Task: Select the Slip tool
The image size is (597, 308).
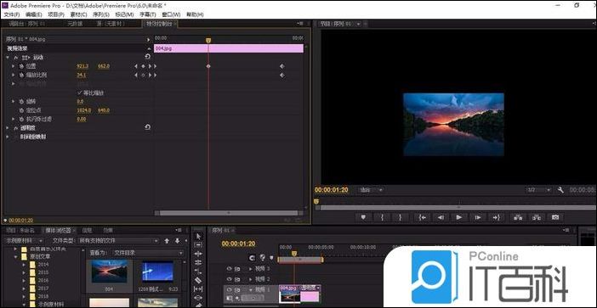Action: coord(198,289)
